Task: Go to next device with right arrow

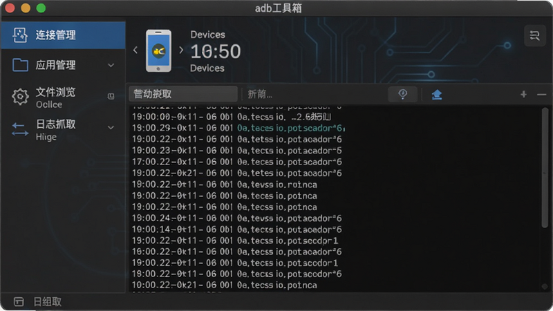Action: tap(181, 50)
